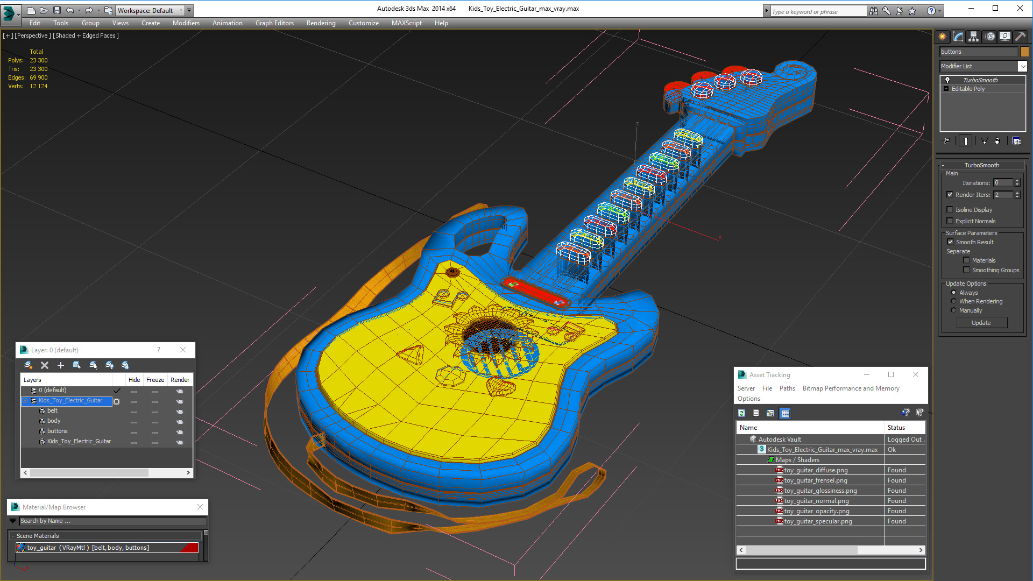Open the Animation menu in the menu bar
Viewport: 1033px width, 581px height.
227,23
